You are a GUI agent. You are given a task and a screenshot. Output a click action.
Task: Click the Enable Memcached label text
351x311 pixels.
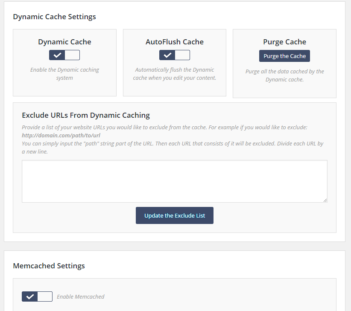click(x=81, y=296)
